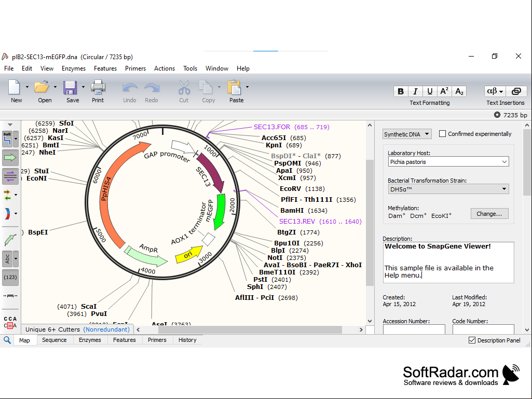532x399 pixels.
Task: Select the green mEGFP feature arrow
Action: [220, 212]
